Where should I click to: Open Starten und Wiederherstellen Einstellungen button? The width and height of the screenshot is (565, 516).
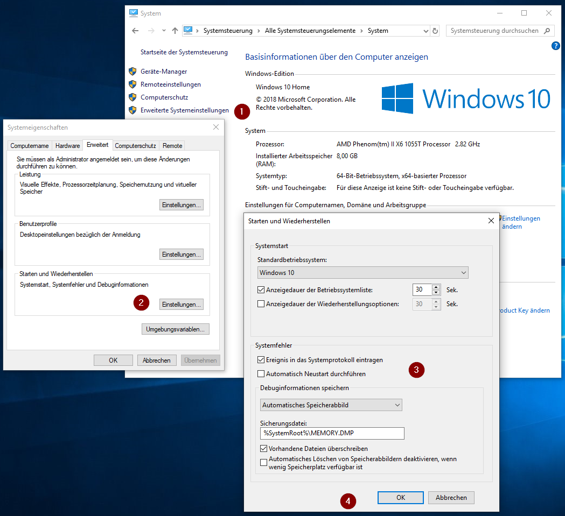[182, 305]
